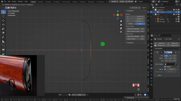
Task: Open the Render menu
Action: [14, 2]
